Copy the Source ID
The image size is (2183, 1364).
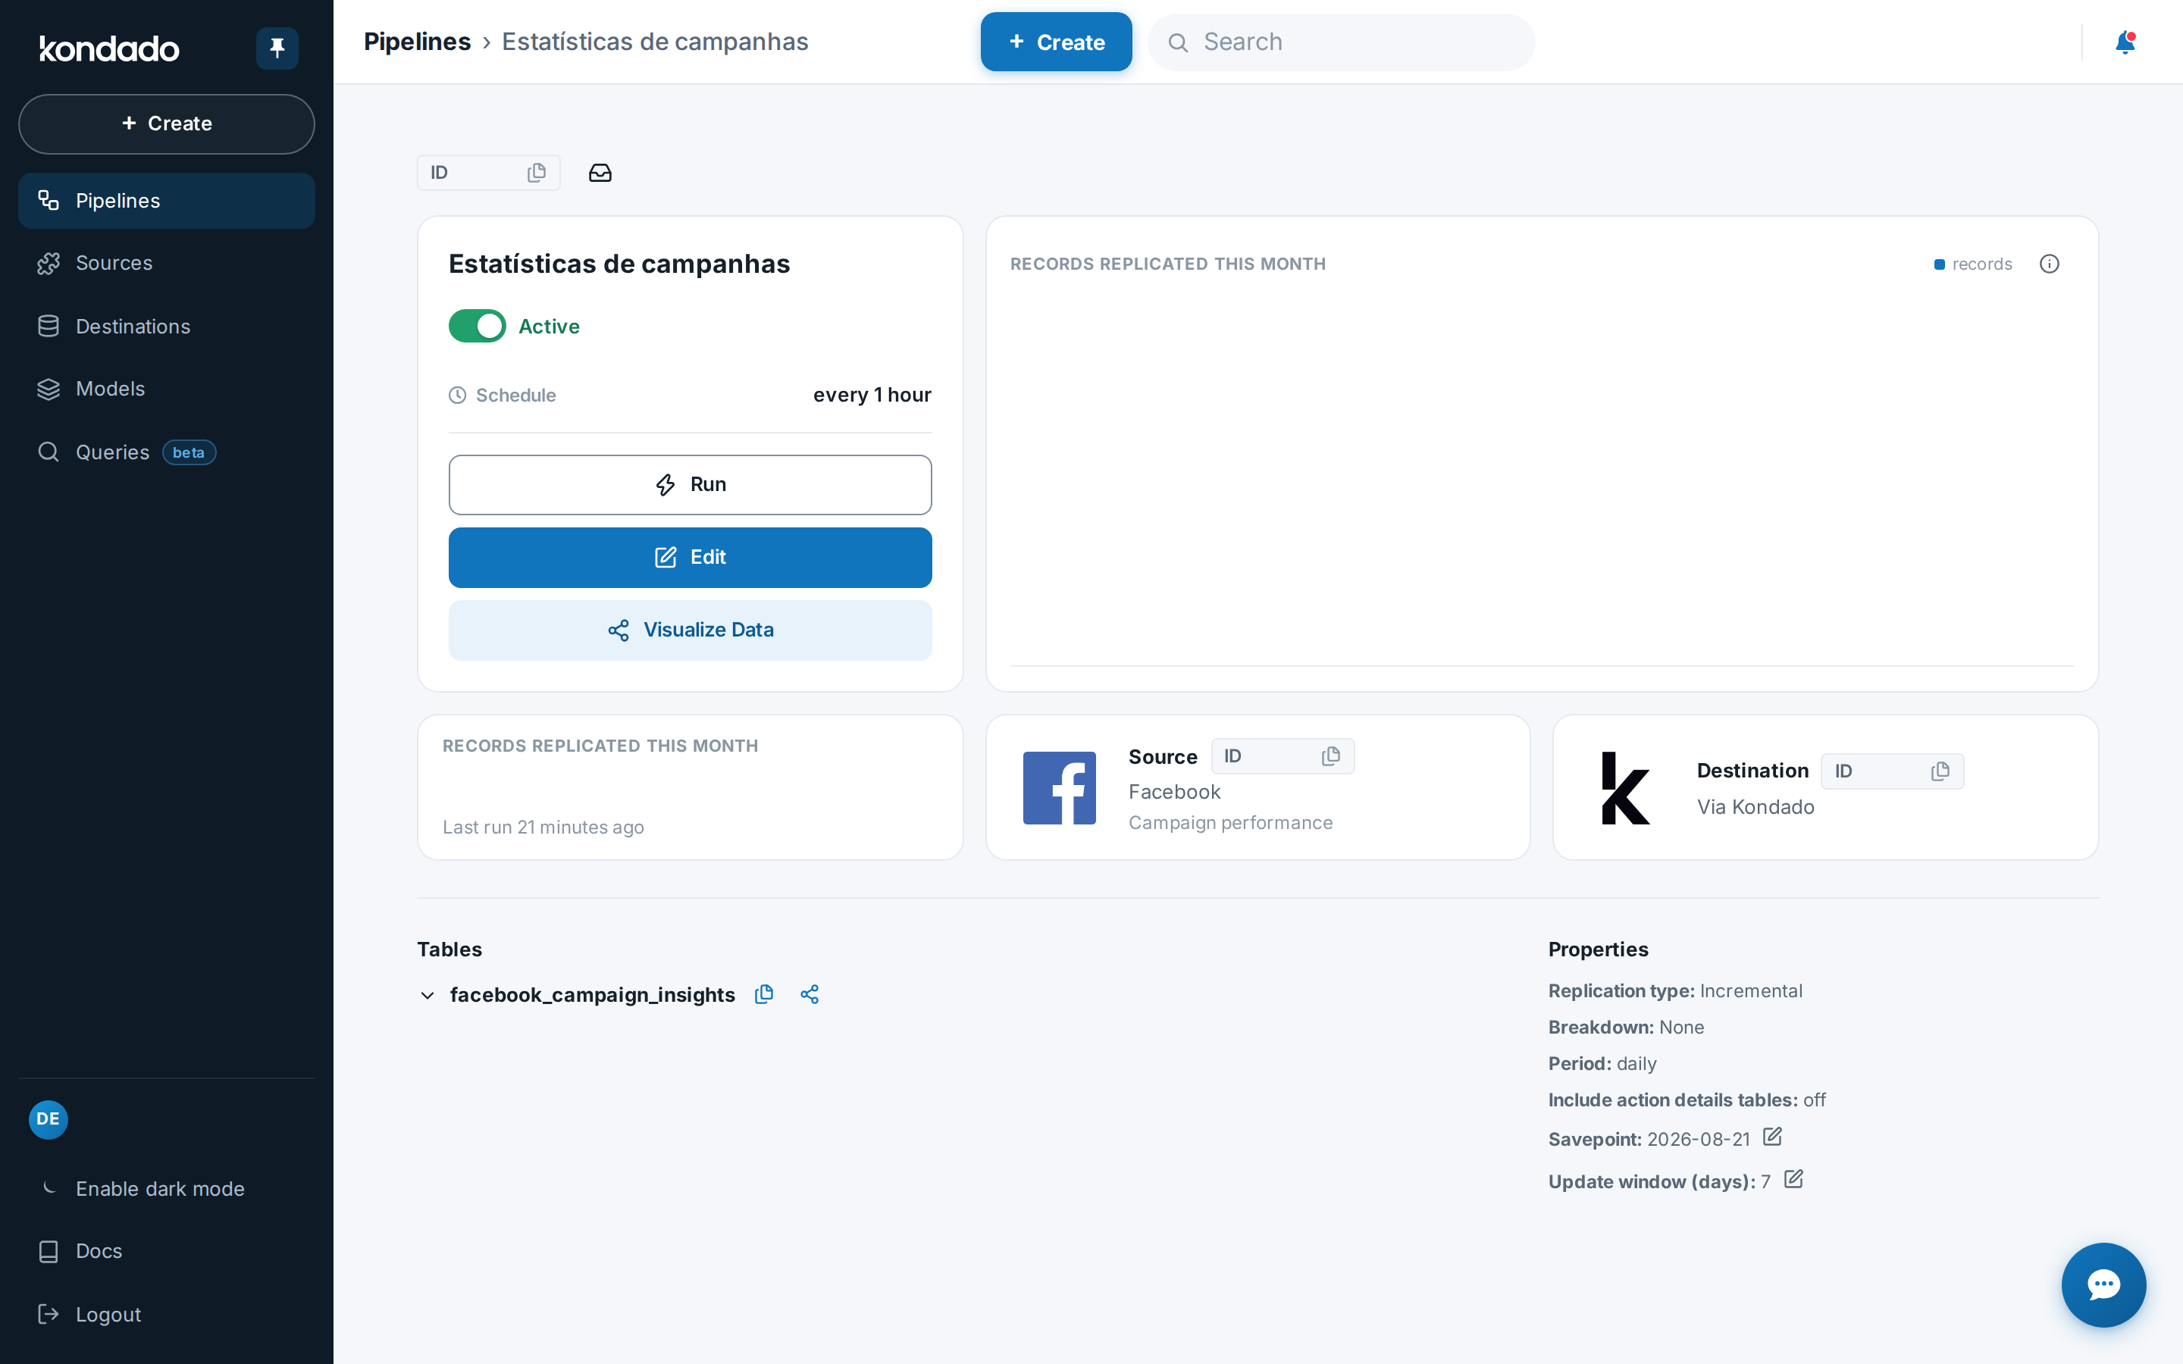pos(1330,756)
